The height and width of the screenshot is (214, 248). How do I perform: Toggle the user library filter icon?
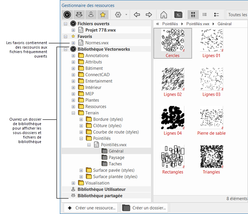91,14
